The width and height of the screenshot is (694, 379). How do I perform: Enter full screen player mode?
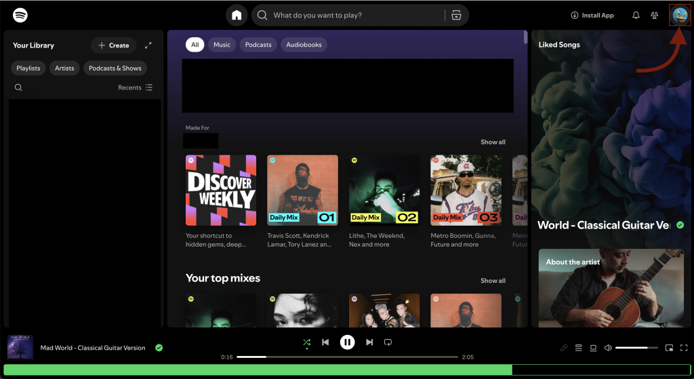click(x=684, y=348)
